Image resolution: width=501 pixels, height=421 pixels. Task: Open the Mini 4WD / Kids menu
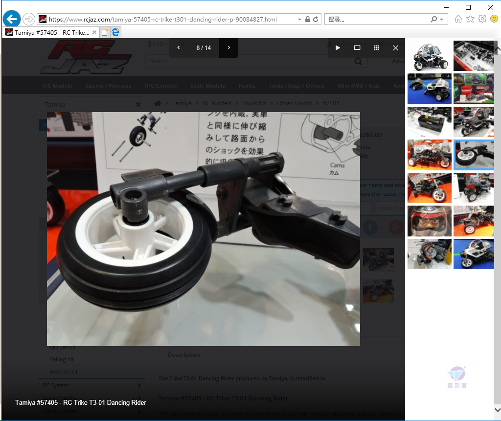[x=359, y=86]
